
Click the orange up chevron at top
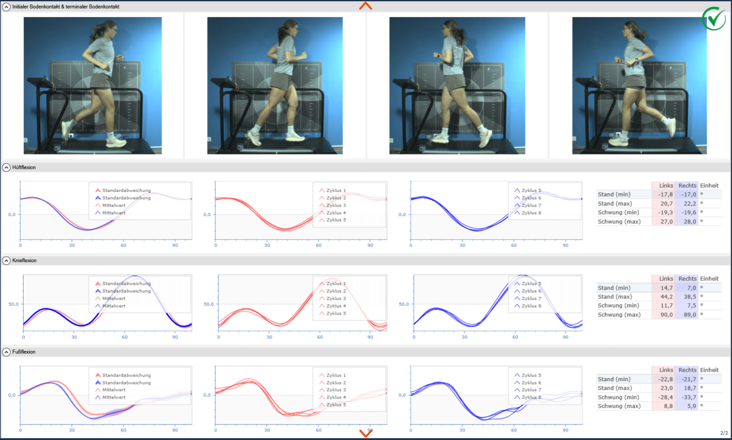(x=365, y=6)
